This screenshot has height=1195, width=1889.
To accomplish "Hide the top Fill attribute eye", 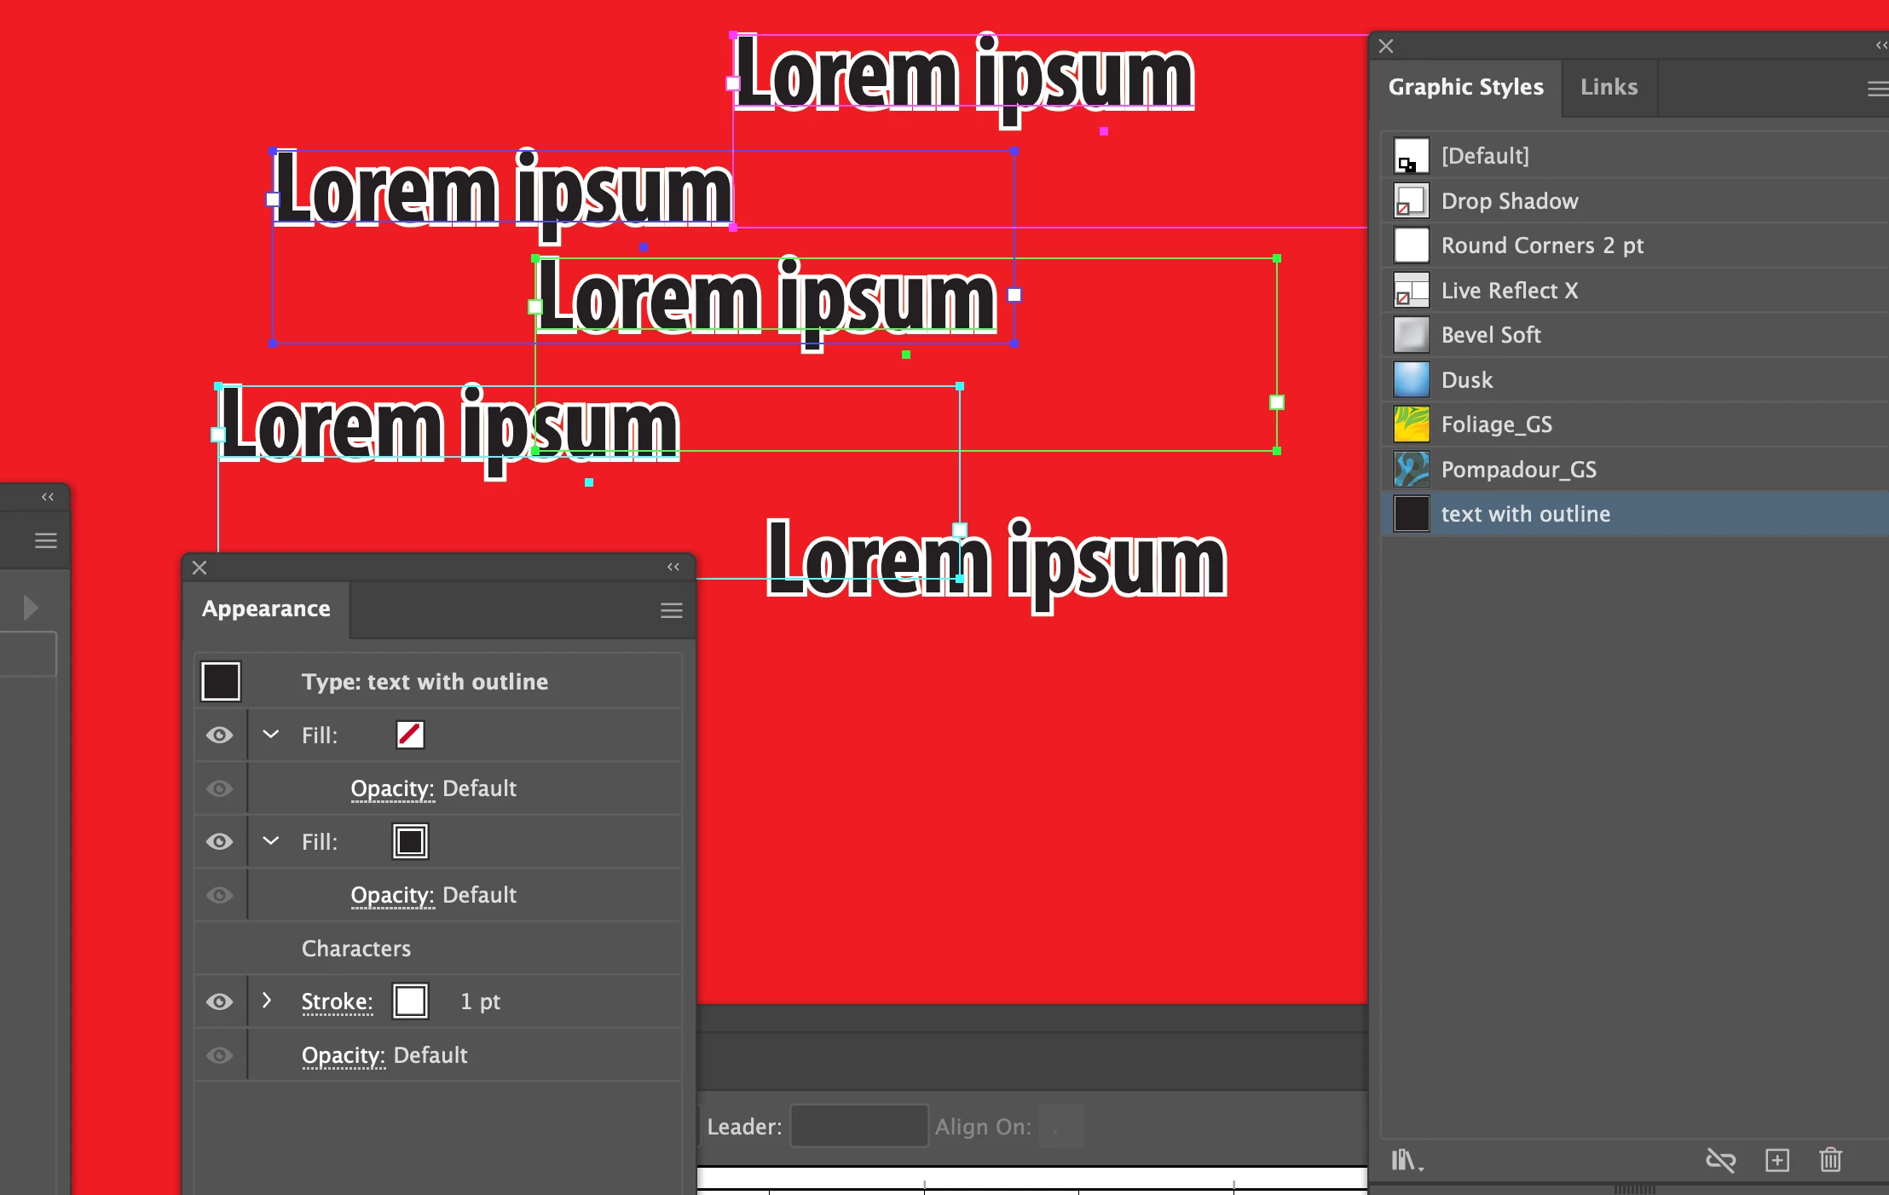I will coord(220,735).
